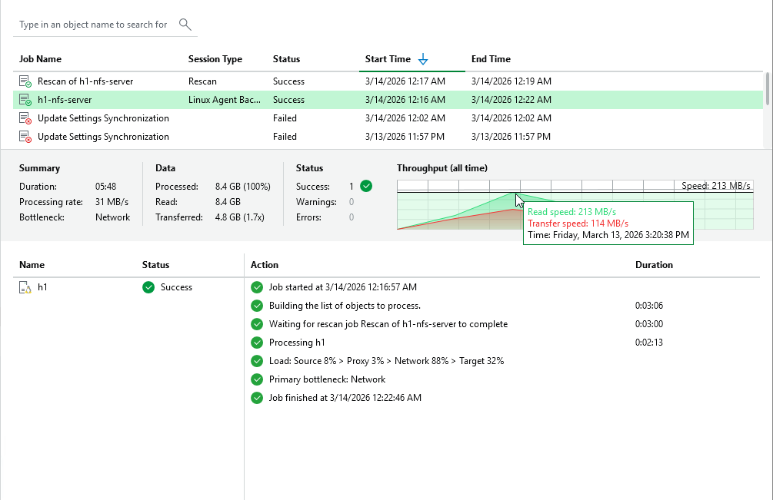Select the h1-nfs-server backup job name
This screenshot has height=500, width=773.
tap(65, 100)
